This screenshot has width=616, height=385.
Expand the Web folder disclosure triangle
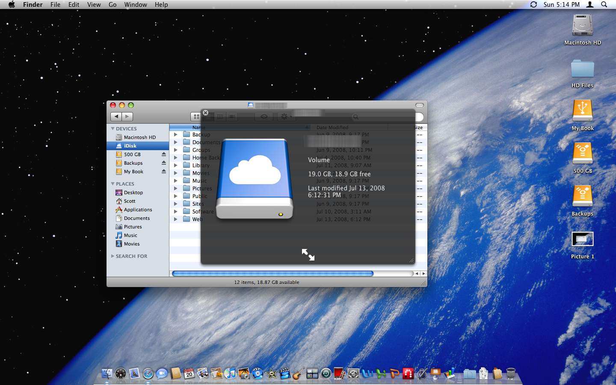point(175,219)
